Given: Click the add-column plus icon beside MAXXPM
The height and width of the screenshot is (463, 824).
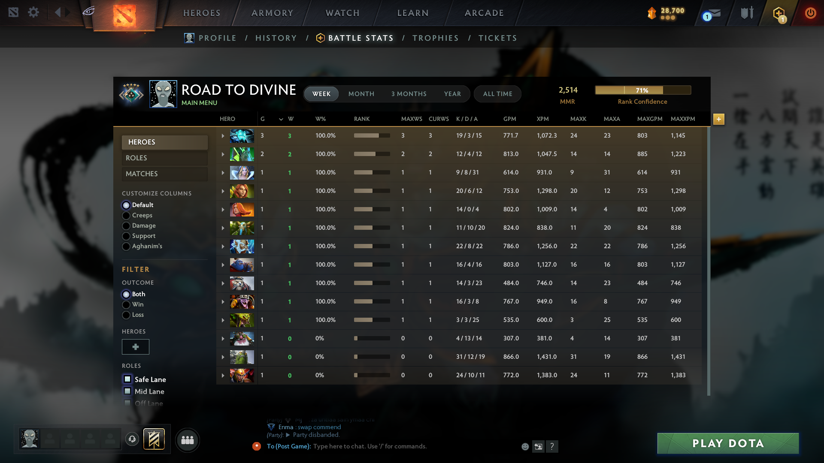Looking at the screenshot, I should (718, 120).
